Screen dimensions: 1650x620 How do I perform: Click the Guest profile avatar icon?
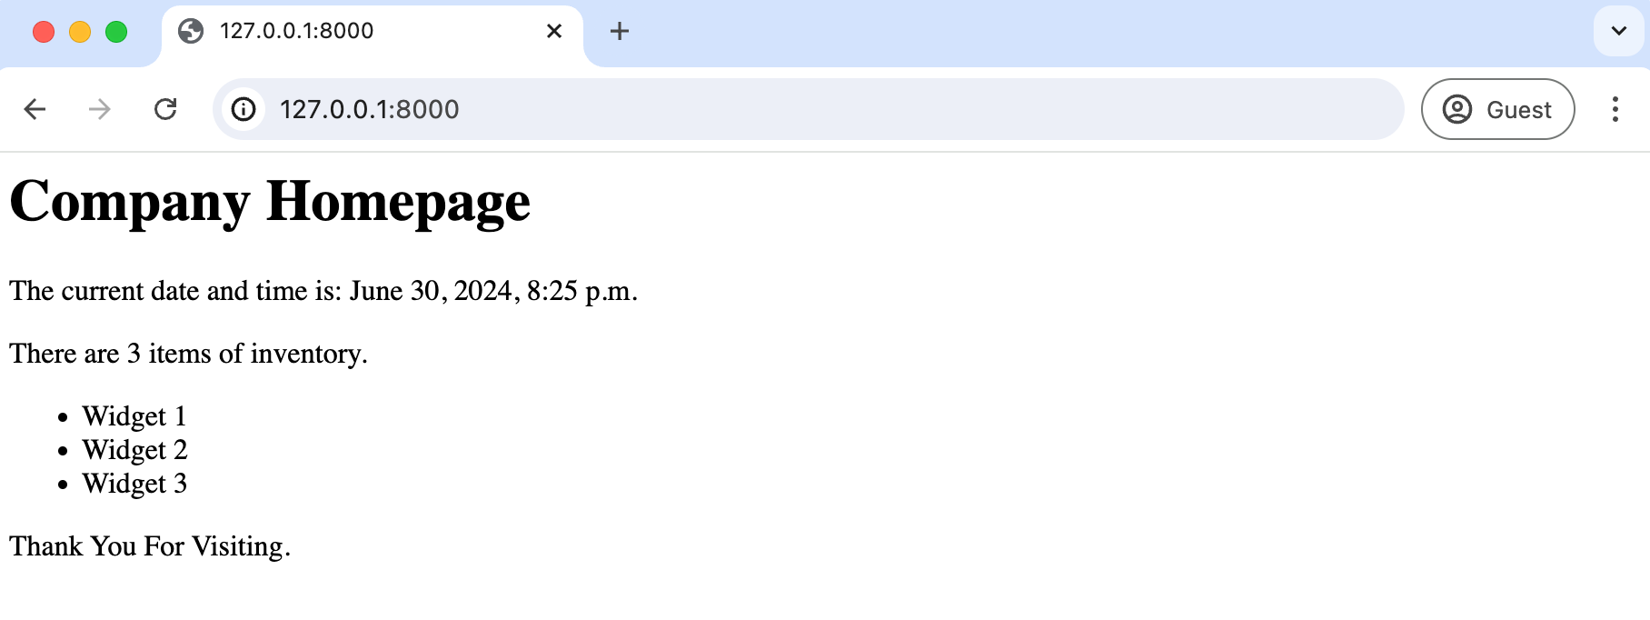(1458, 109)
